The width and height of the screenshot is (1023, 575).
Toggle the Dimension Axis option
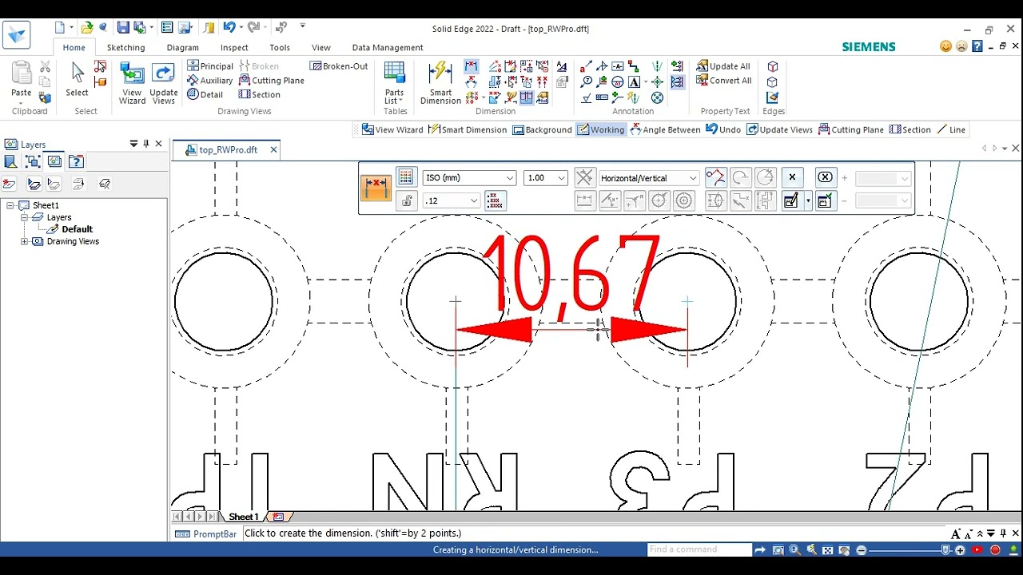tap(585, 177)
